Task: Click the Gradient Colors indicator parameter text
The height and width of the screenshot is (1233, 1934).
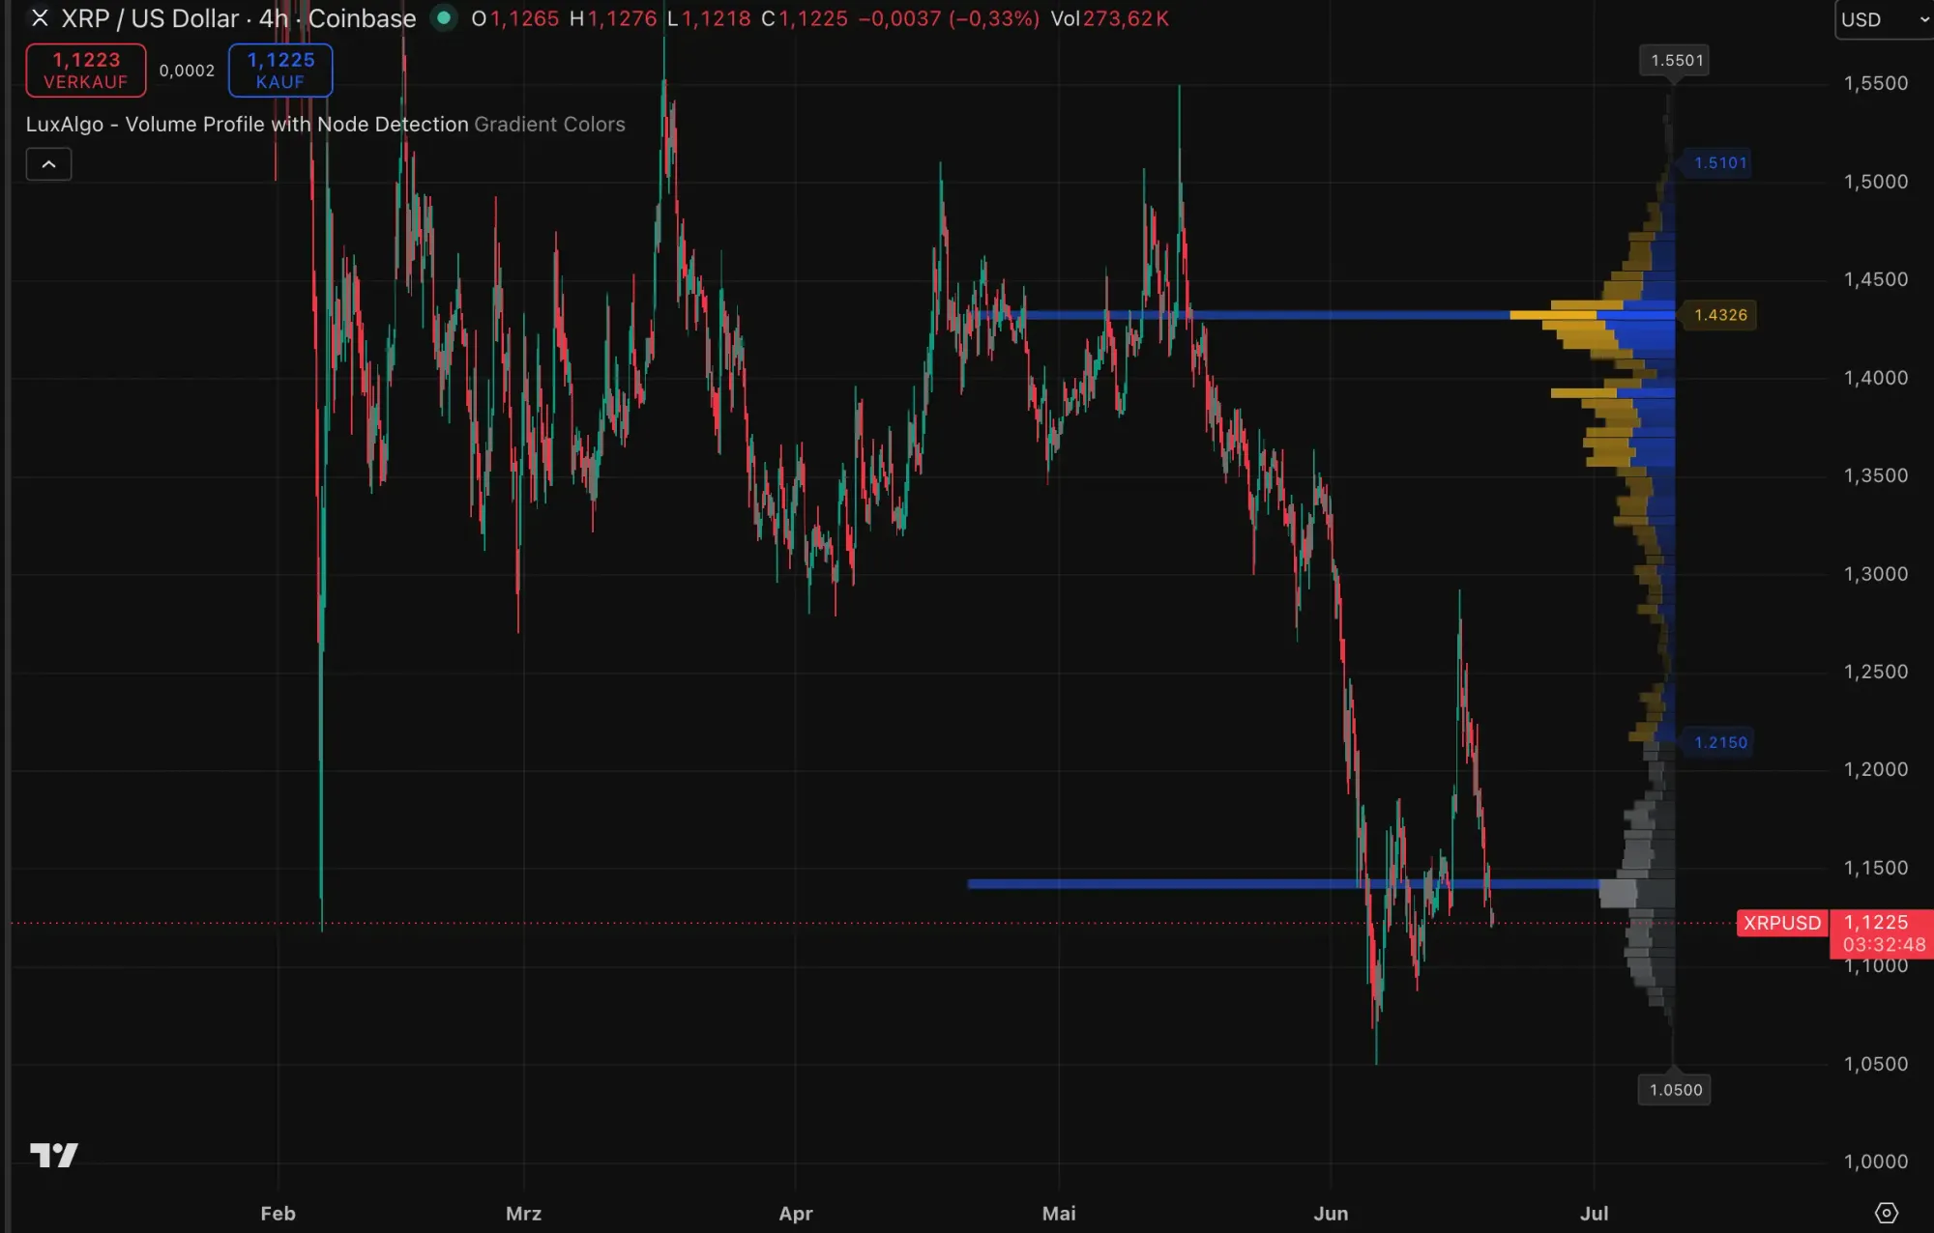Action: tap(549, 125)
